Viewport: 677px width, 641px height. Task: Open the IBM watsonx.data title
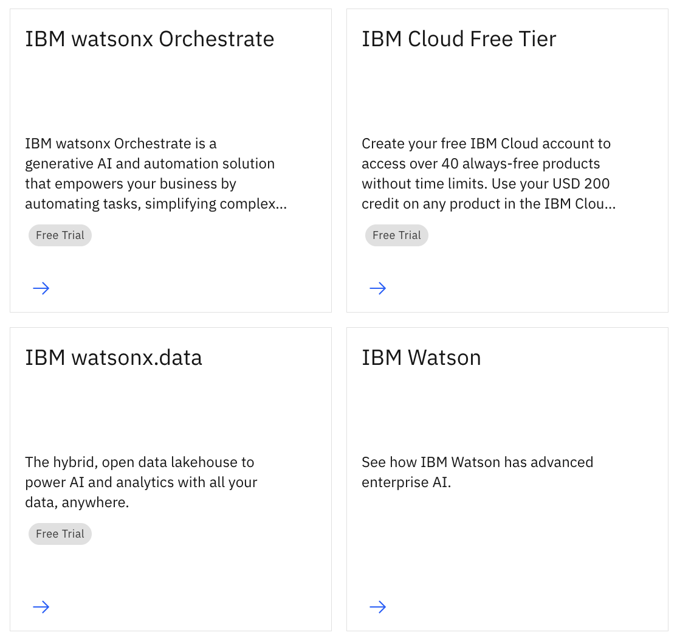tap(114, 358)
